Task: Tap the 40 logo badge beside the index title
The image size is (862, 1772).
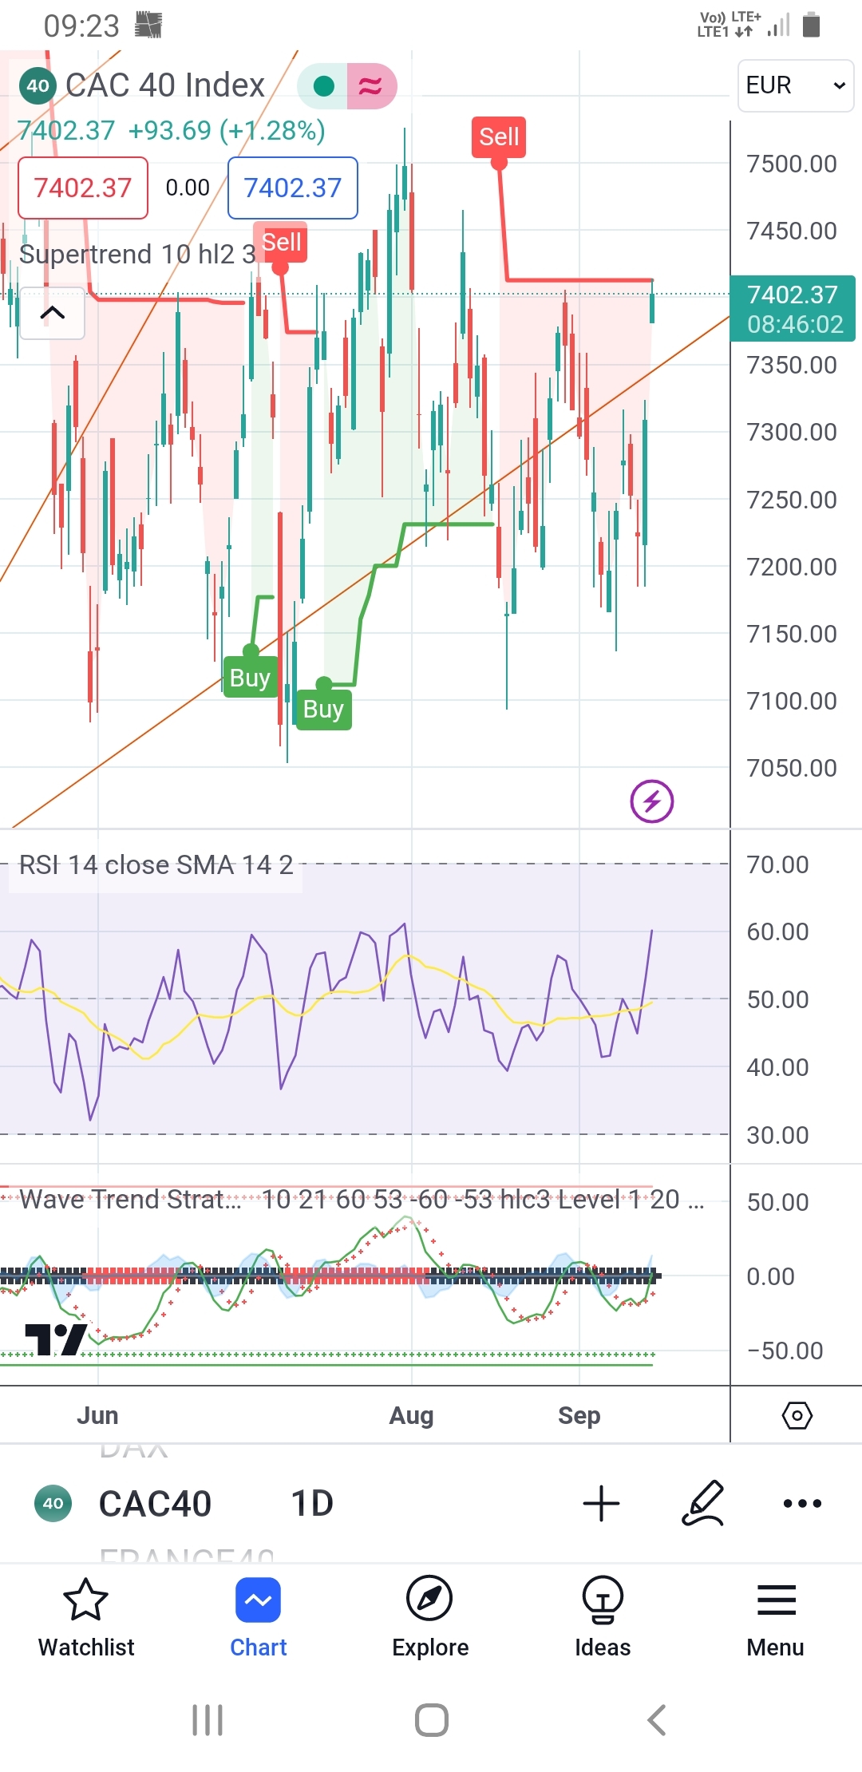Action: point(38,85)
